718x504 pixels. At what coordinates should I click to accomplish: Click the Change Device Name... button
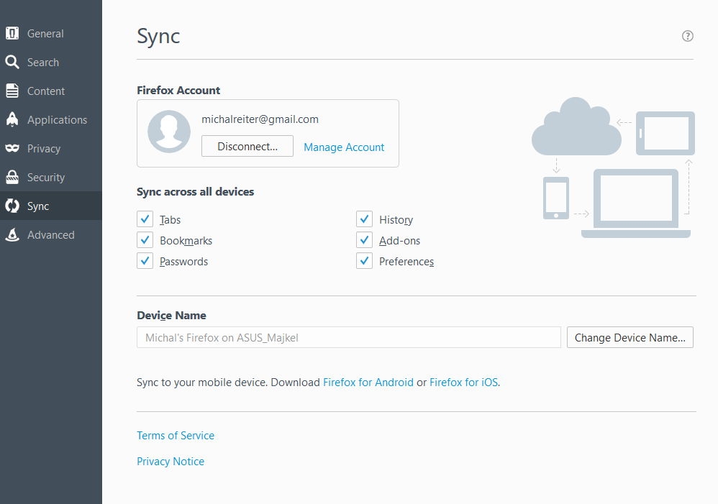tap(630, 337)
